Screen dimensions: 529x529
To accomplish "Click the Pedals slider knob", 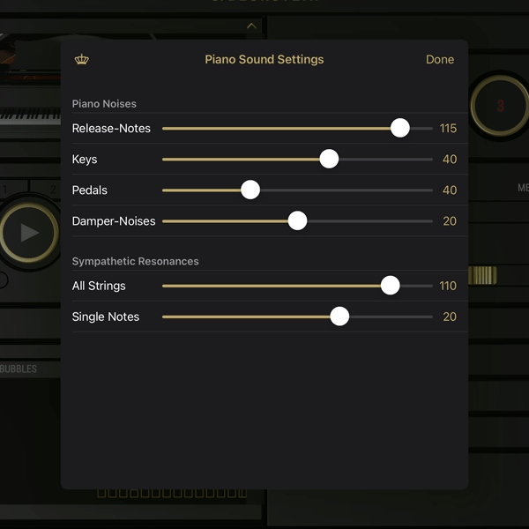I will pyautogui.click(x=250, y=190).
